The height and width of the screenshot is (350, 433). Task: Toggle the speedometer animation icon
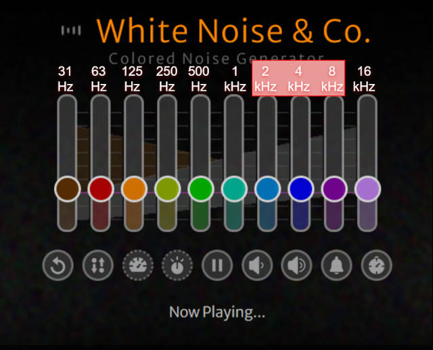[138, 265]
